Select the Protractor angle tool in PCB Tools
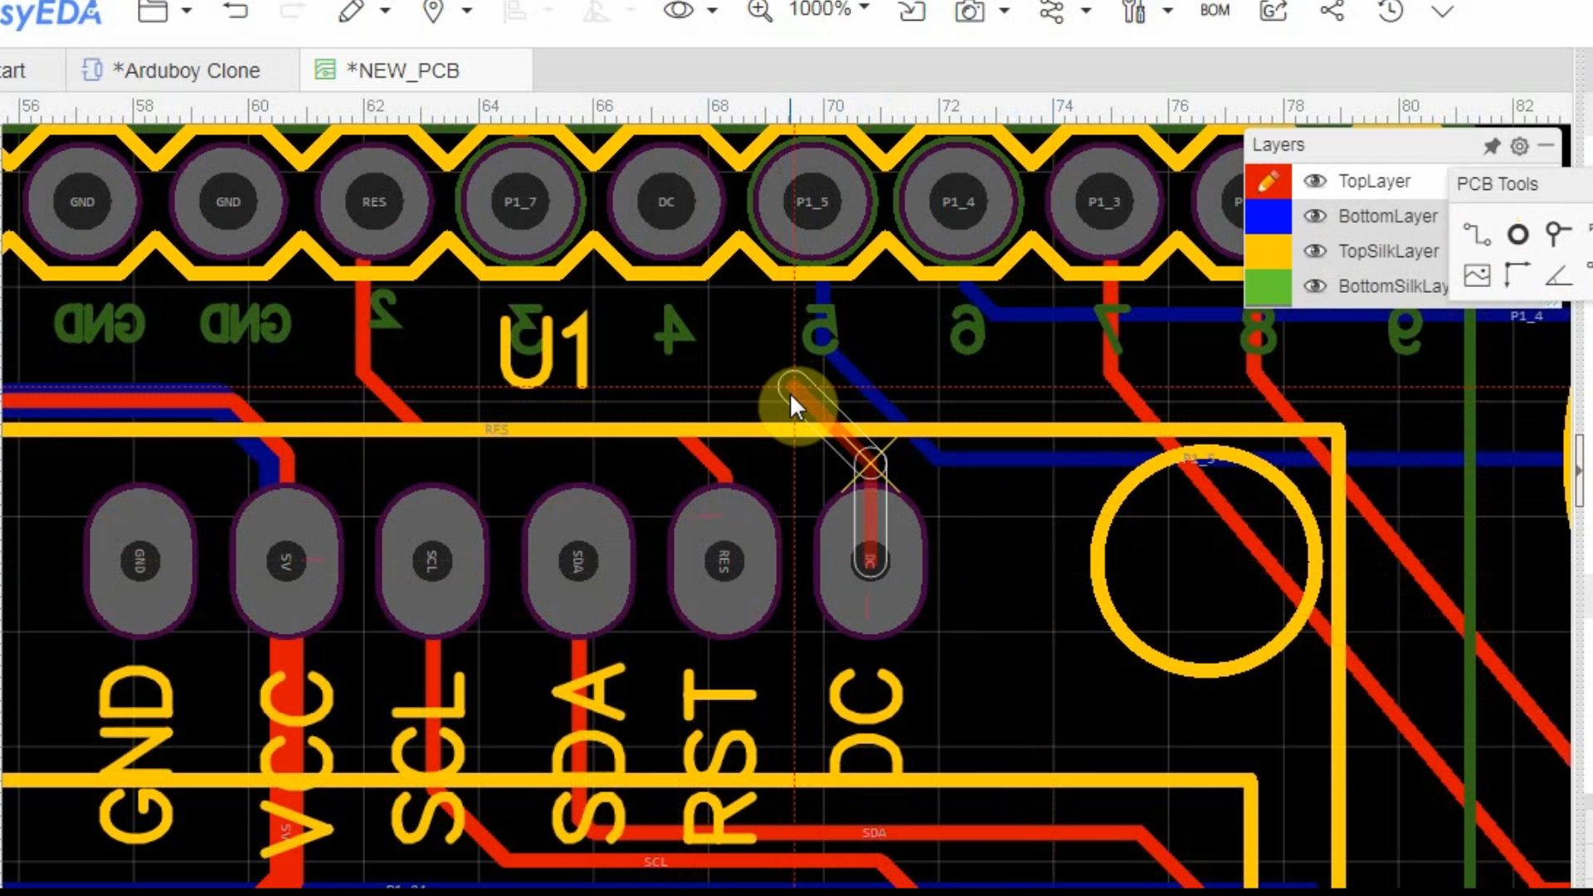Image resolution: width=1593 pixels, height=896 pixels. pos(1557,275)
